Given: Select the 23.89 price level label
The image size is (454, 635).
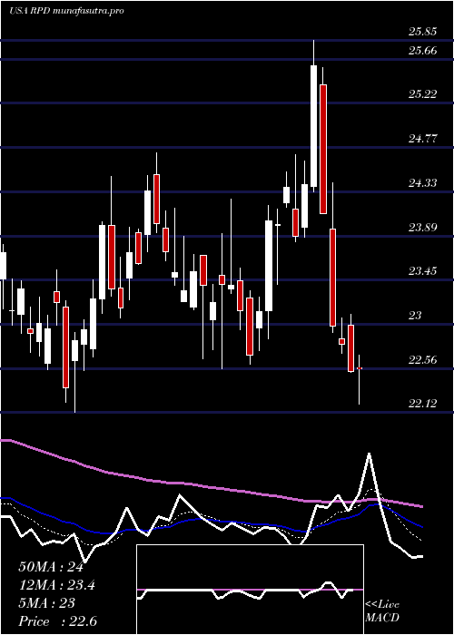Looking at the screenshot, I should 423,227.
